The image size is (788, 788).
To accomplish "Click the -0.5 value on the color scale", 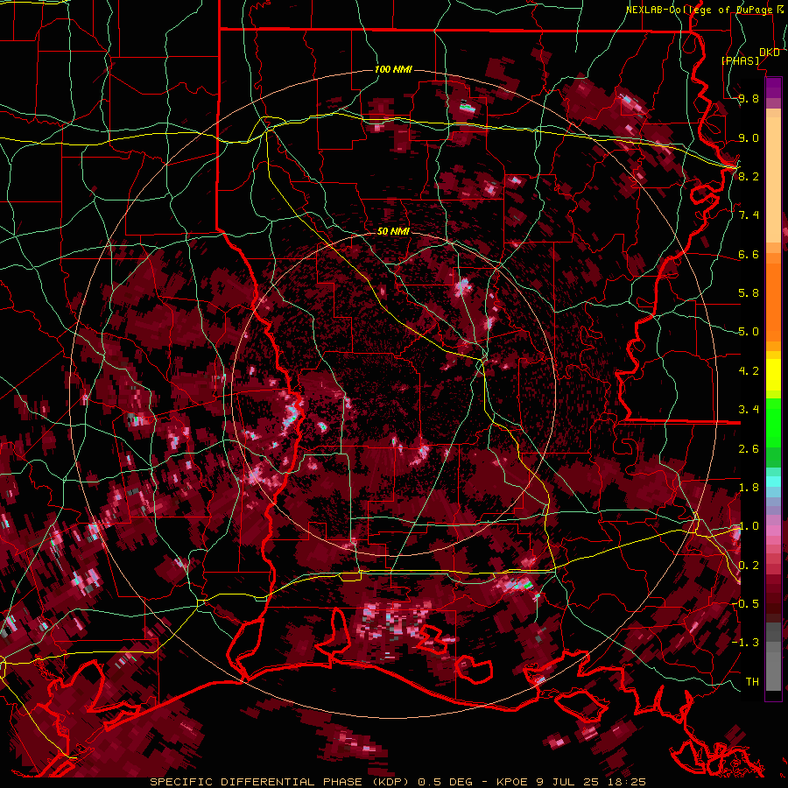I will pos(746,604).
